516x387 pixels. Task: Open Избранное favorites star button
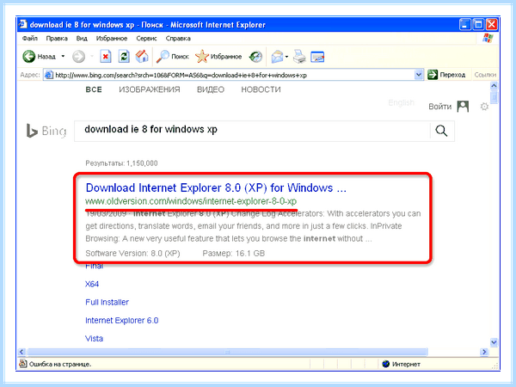[x=218, y=57]
